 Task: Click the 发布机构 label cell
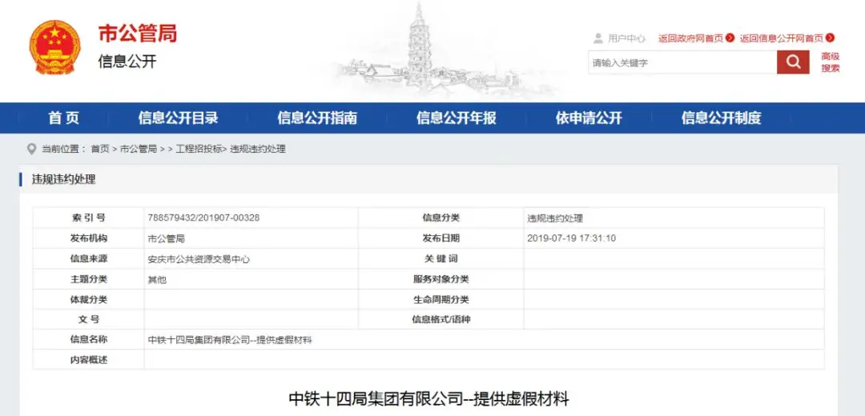point(88,238)
